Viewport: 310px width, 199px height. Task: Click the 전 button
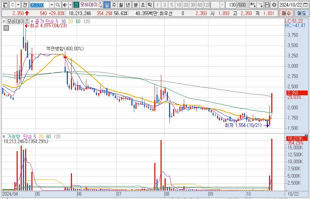[x=25, y=5]
